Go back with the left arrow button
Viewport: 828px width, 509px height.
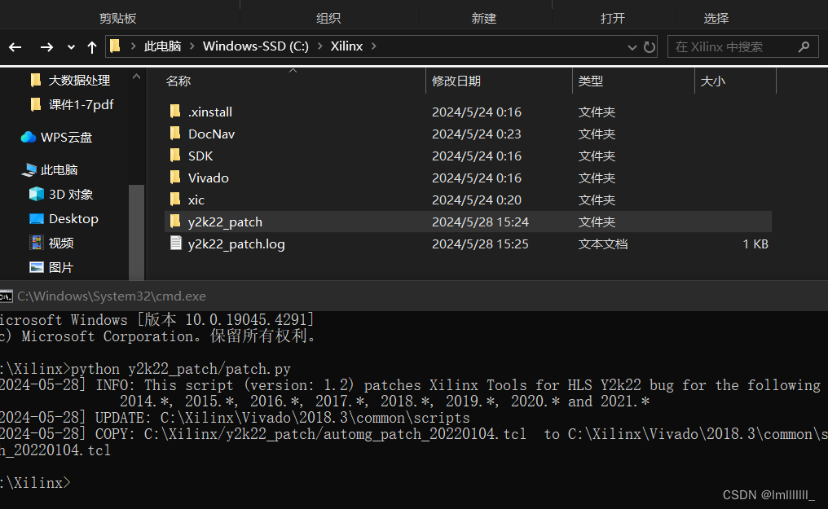click(x=15, y=47)
